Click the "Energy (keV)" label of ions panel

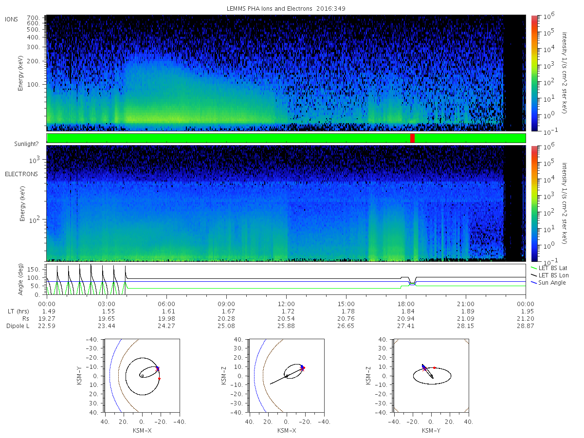(x=21, y=73)
